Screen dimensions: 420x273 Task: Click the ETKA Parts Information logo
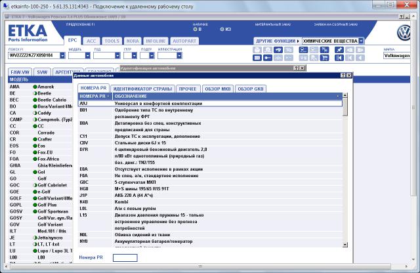point(28,33)
